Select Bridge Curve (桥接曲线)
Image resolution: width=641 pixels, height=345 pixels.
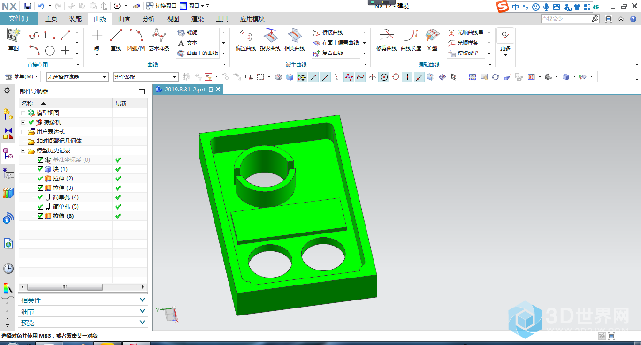point(328,32)
